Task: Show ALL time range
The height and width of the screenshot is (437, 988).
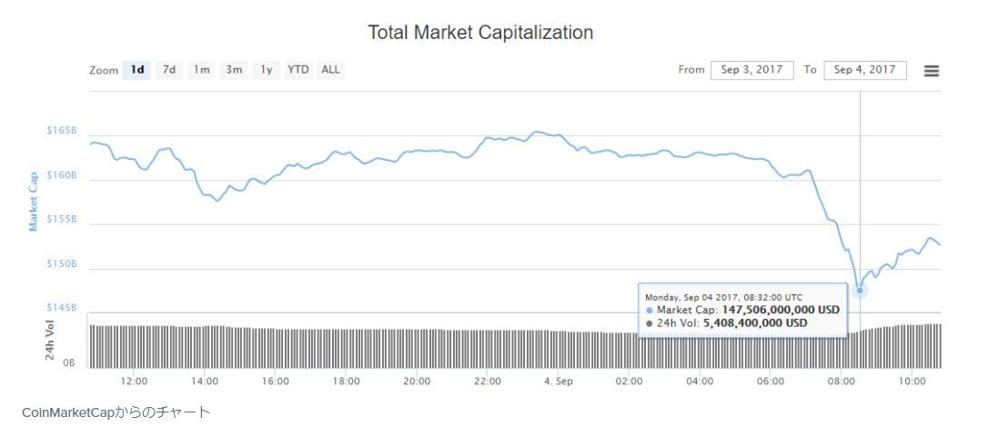Action: tap(330, 70)
